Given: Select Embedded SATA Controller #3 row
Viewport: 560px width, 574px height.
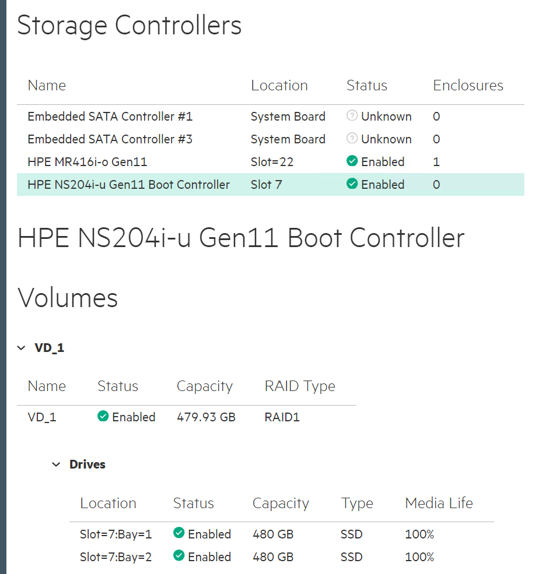Looking at the screenshot, I should tap(271, 139).
